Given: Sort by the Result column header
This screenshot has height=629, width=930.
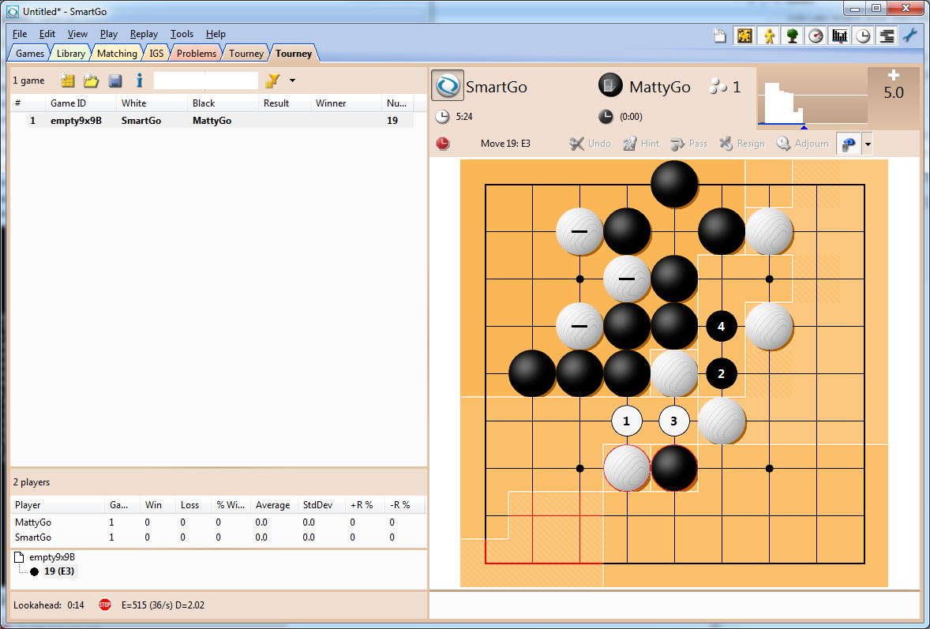Looking at the screenshot, I should [x=284, y=103].
